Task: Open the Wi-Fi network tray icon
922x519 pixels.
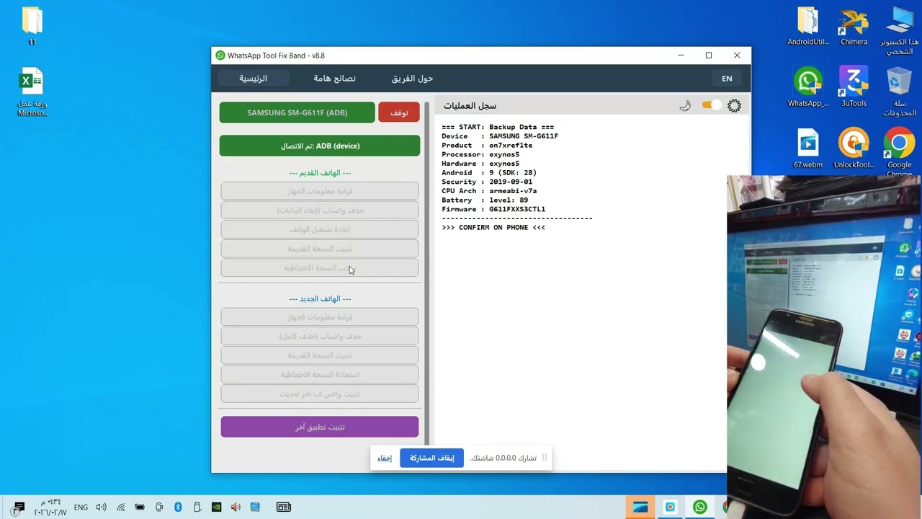Action: (121, 507)
